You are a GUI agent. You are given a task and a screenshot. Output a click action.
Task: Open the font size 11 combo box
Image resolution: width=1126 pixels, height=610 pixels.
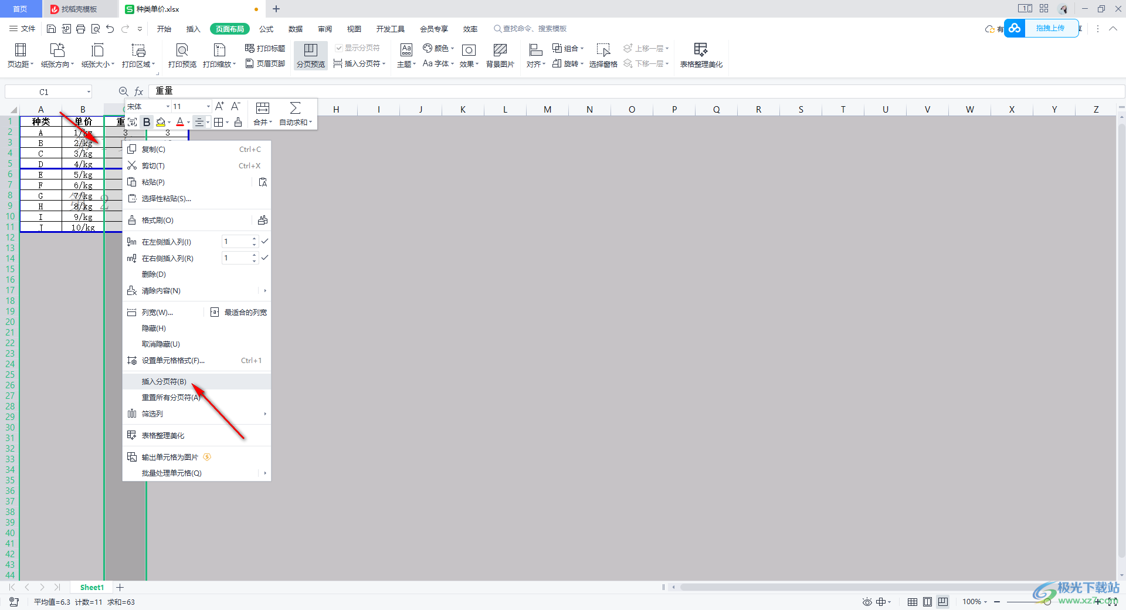click(x=191, y=106)
